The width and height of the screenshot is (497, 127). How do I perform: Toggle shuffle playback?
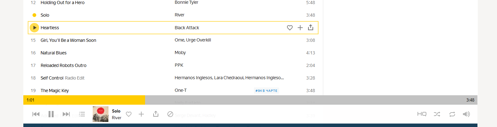point(437,114)
